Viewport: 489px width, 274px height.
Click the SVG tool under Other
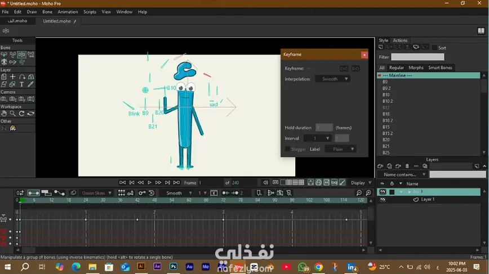(12, 128)
